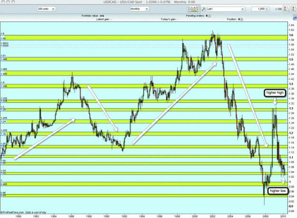
Task: Open the LMT order type dropdown
Action: click(226, 9)
